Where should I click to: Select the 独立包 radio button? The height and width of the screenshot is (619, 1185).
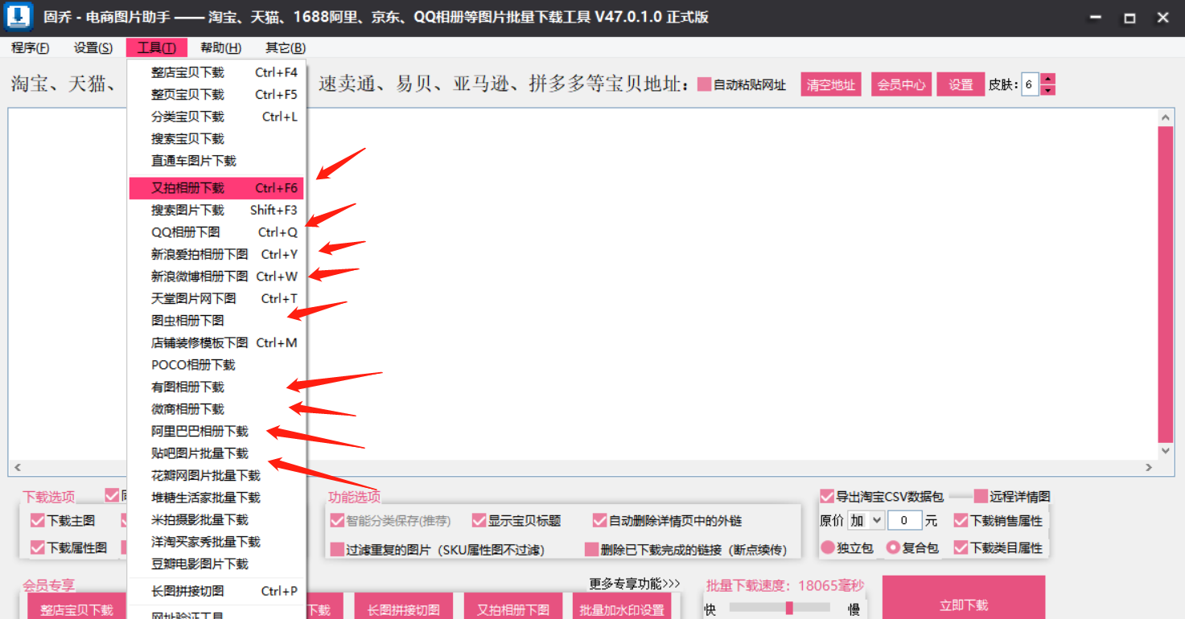[x=828, y=547]
